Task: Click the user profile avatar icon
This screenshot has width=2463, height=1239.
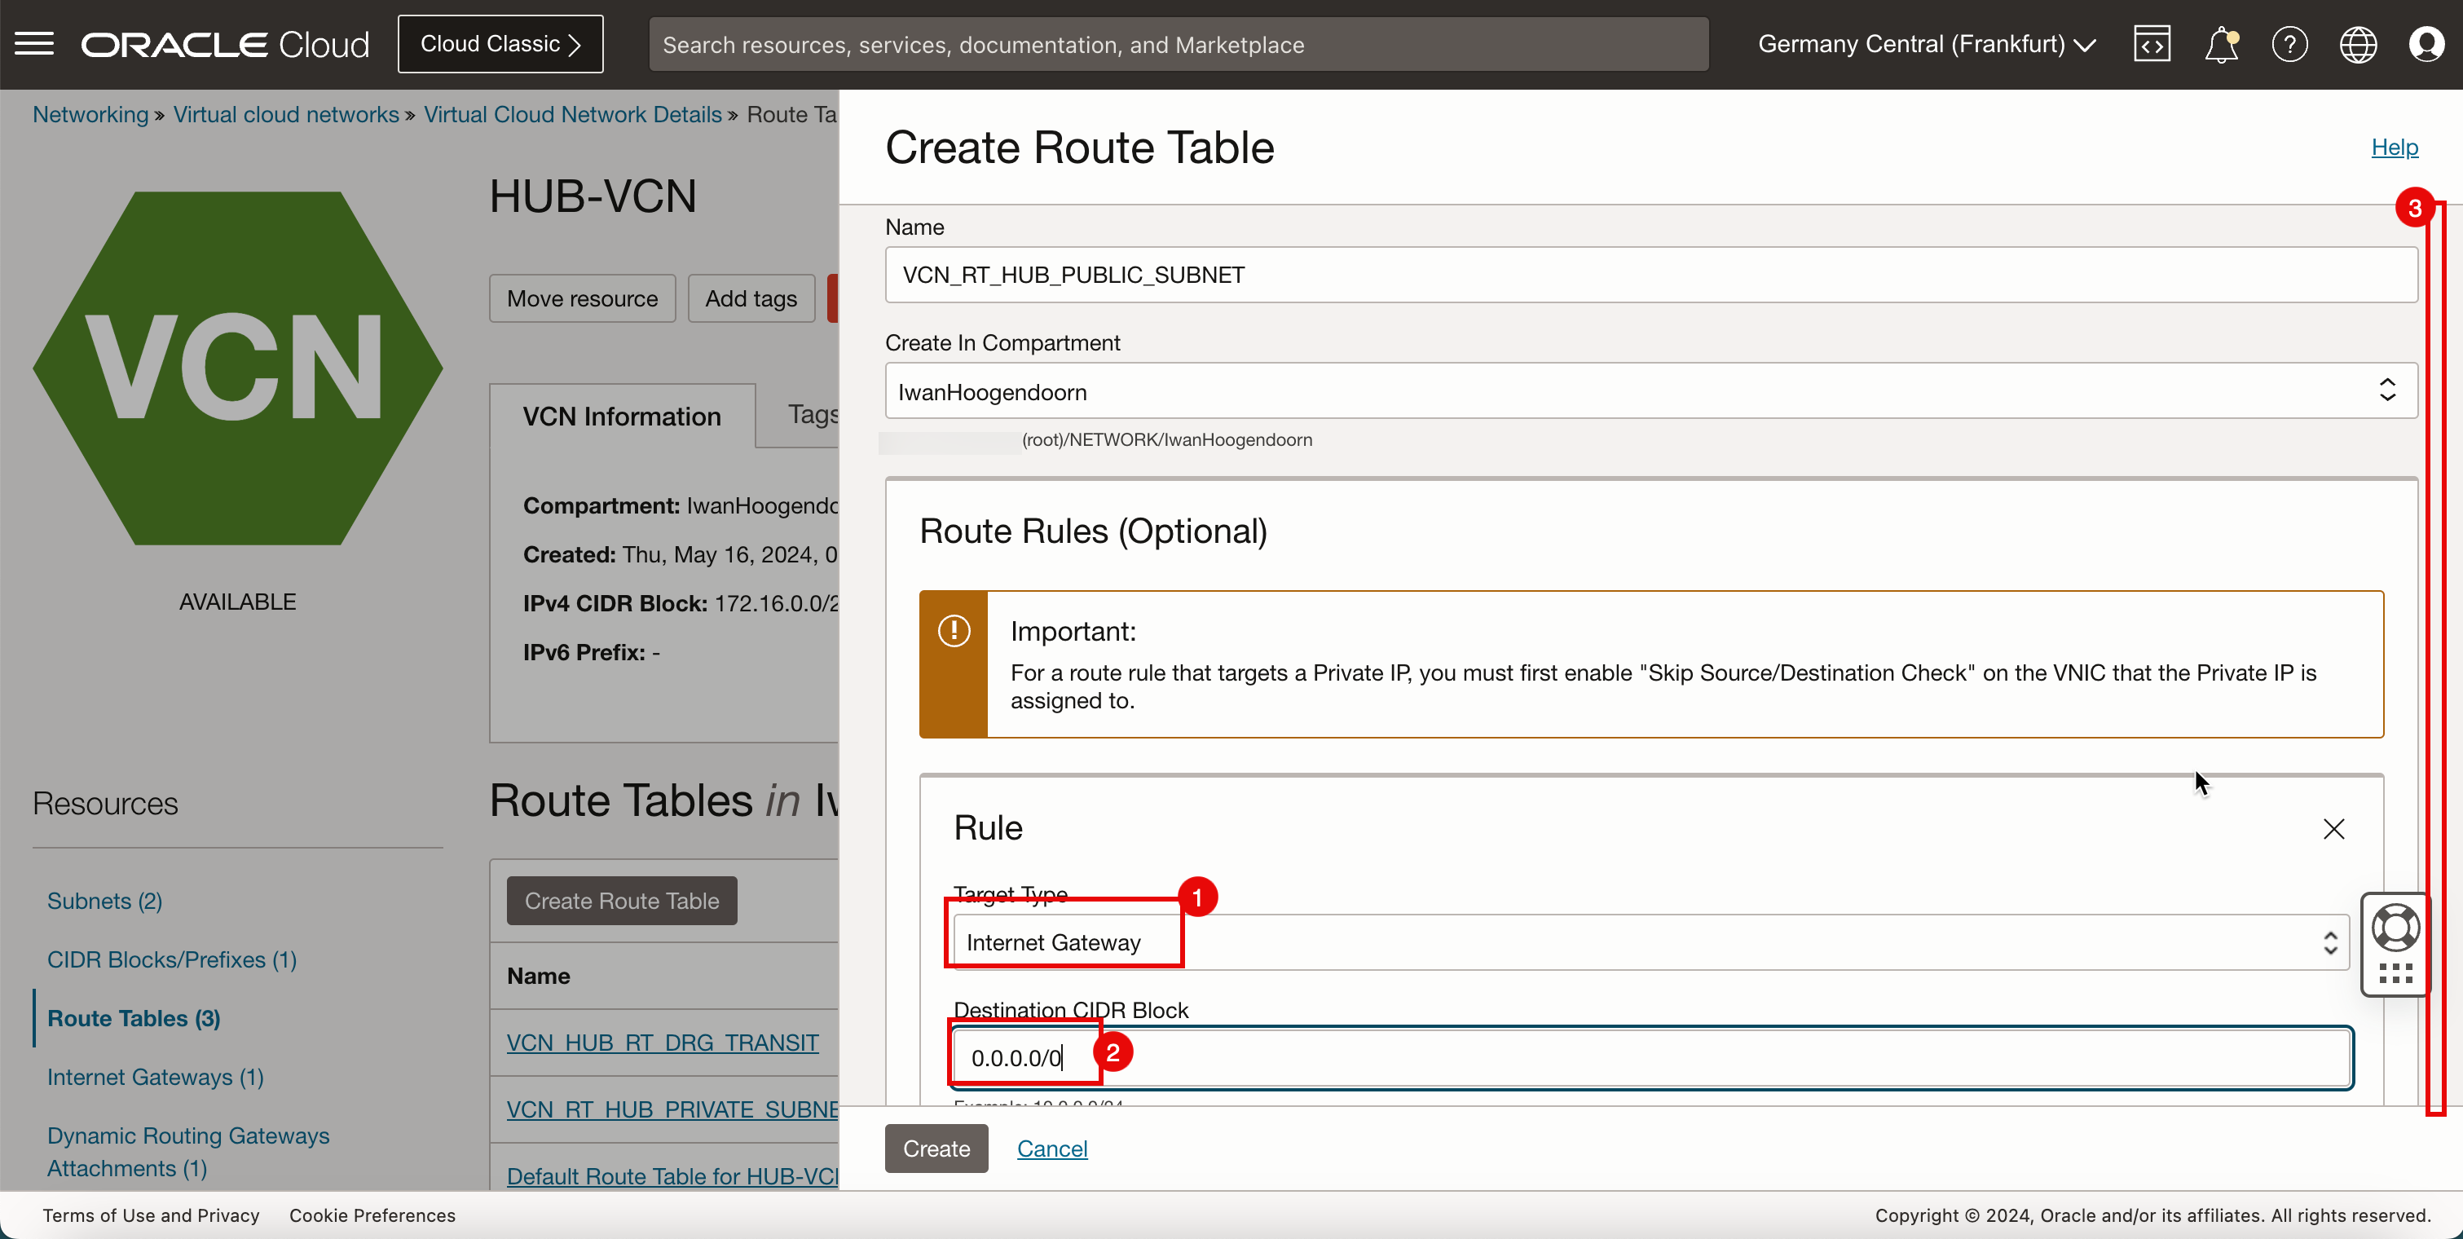Action: [x=2426, y=44]
